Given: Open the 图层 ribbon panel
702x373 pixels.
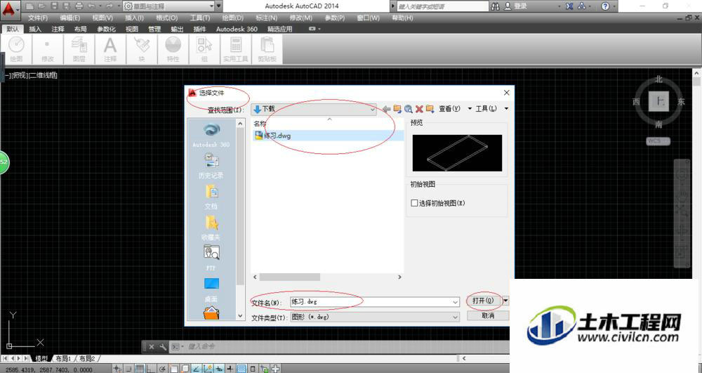Looking at the screenshot, I should click(x=79, y=49).
